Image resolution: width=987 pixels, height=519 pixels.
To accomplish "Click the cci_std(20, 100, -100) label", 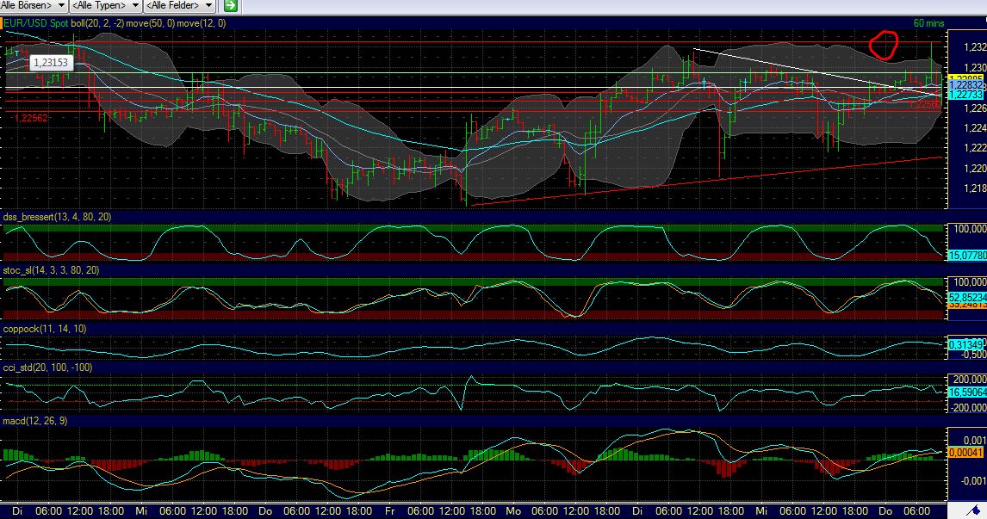I will [48, 368].
